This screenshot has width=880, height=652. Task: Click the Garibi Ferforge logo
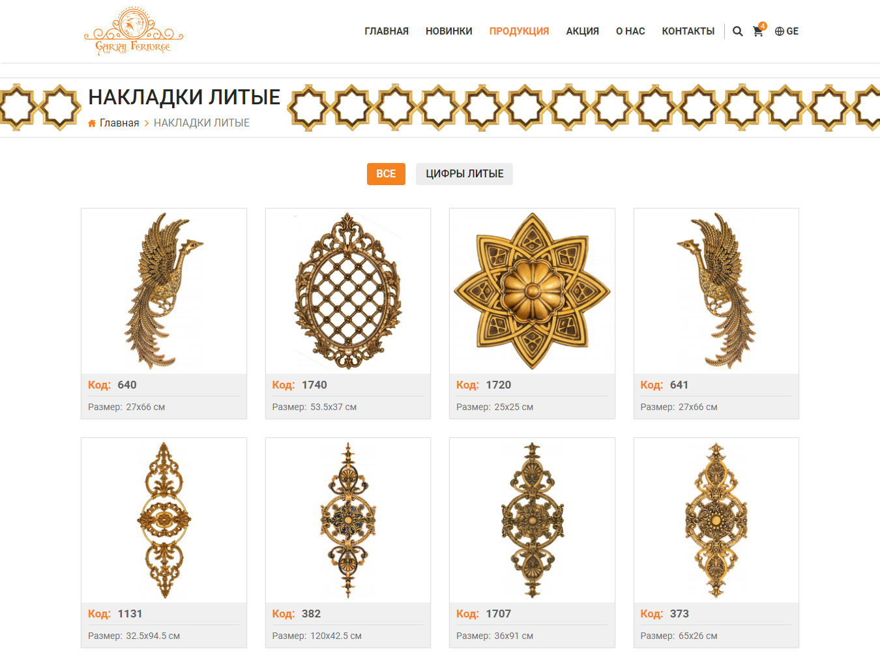(x=134, y=31)
